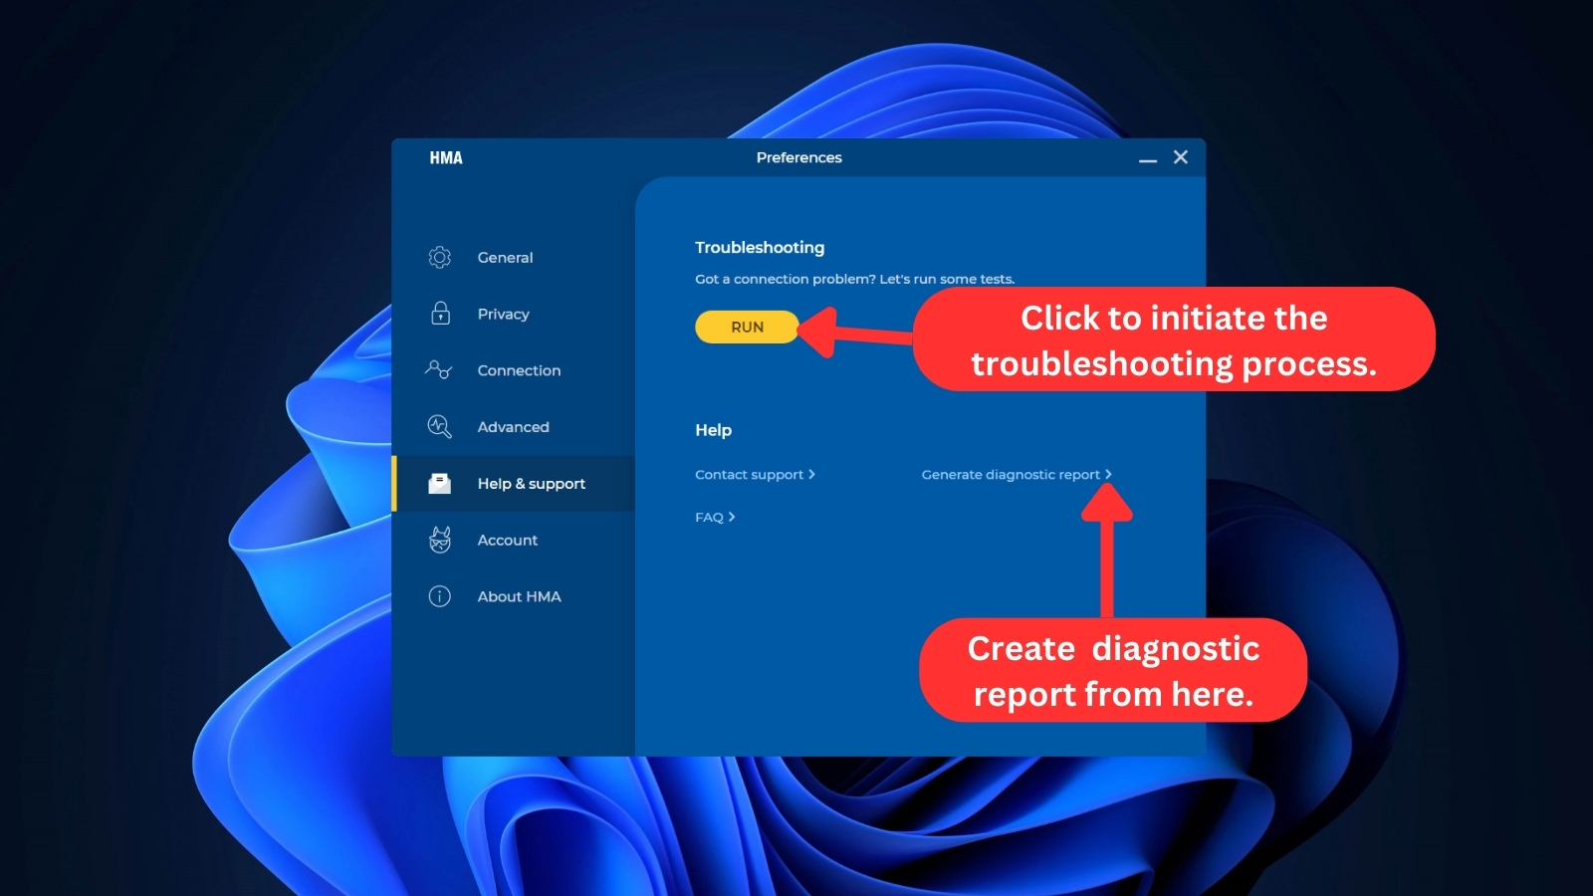
Task: Click the Advanced magnifier icon
Action: click(439, 426)
